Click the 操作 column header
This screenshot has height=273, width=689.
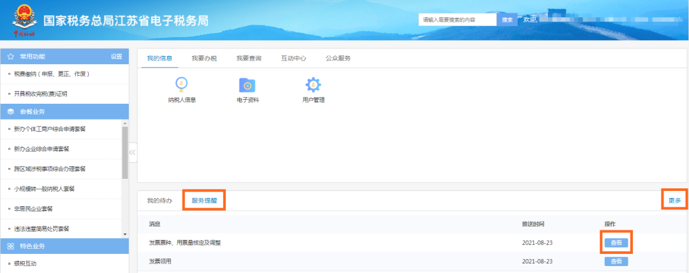tap(610, 224)
